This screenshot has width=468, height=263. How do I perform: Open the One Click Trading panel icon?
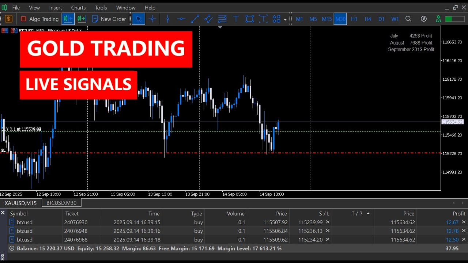point(5,31)
